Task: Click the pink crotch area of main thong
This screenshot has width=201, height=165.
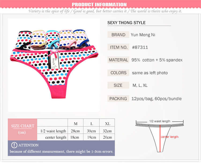Action: 58,92
